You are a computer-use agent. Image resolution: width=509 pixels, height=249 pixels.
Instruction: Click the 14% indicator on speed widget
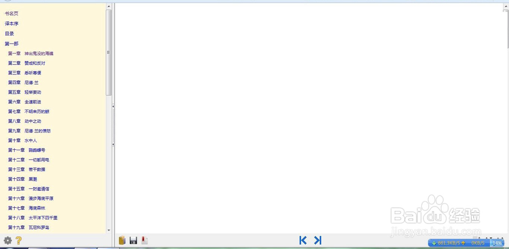pyautogui.click(x=497, y=243)
